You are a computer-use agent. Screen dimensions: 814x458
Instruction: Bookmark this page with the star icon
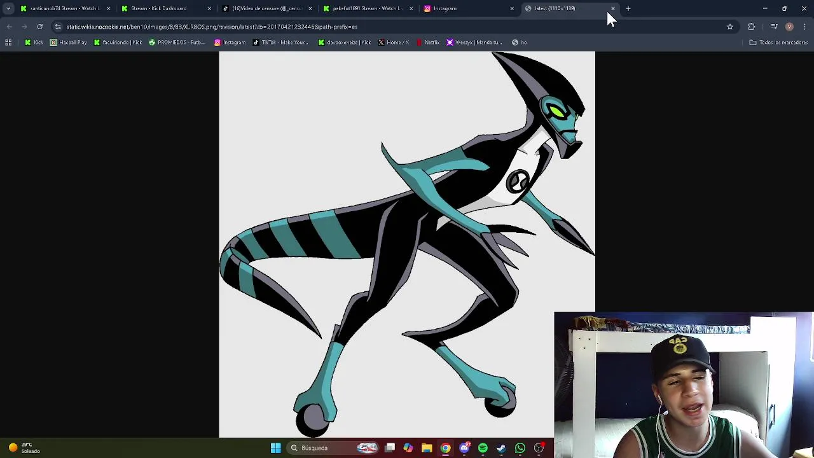click(730, 27)
